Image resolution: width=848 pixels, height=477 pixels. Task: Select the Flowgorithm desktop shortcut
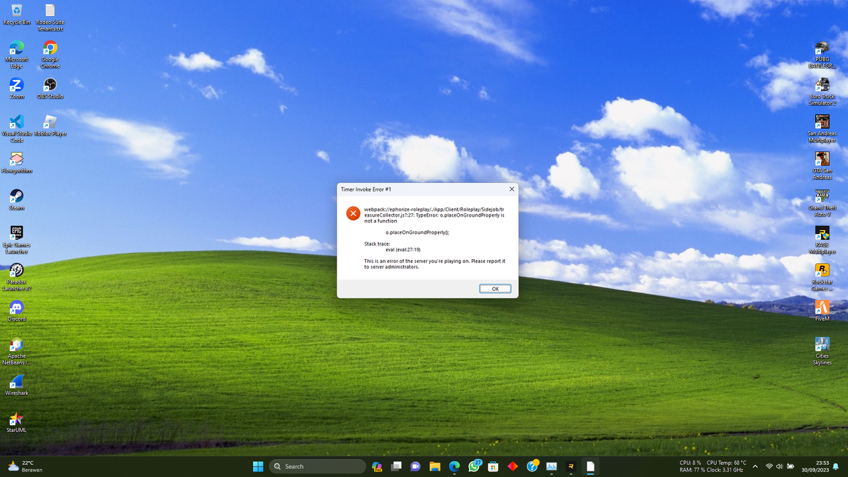(x=17, y=162)
